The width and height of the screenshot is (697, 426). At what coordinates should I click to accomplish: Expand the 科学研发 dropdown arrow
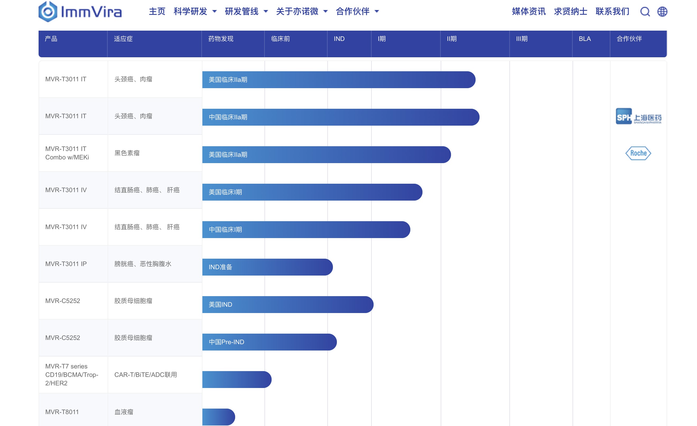[215, 12]
